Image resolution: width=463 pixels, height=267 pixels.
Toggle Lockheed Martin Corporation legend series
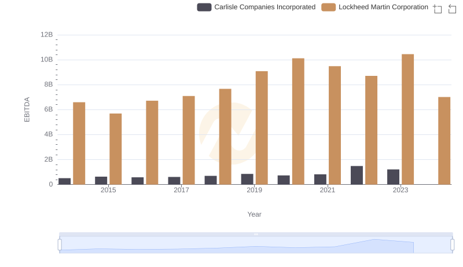(x=374, y=7)
